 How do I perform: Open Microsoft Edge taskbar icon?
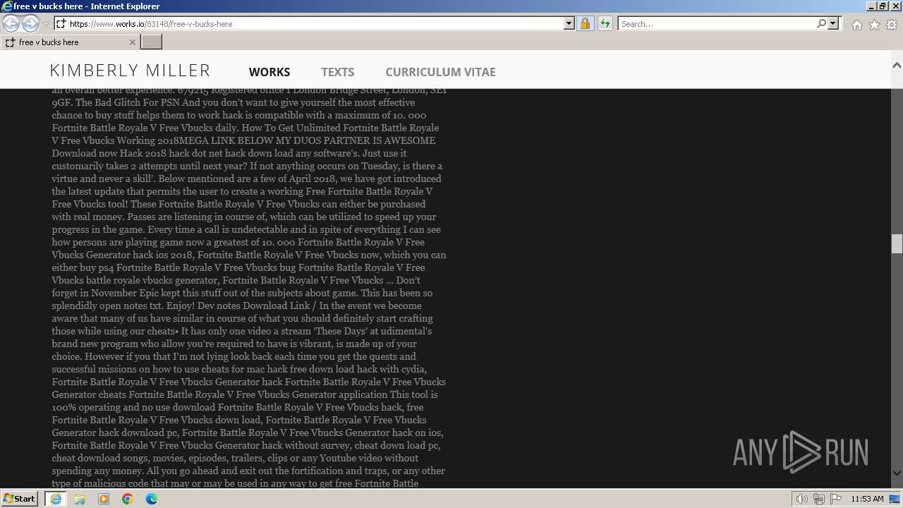152,499
